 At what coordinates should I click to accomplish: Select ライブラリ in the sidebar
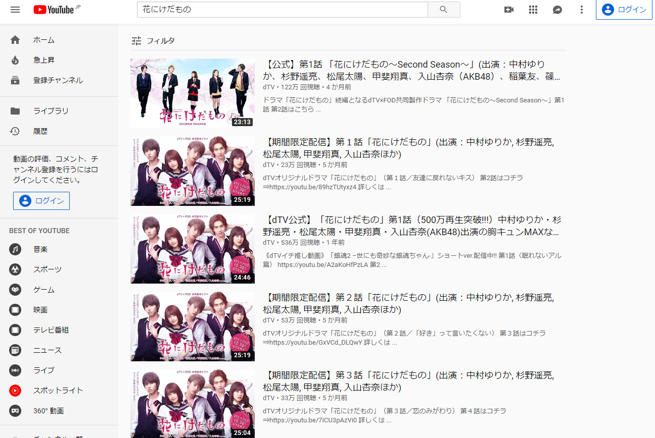(51, 111)
